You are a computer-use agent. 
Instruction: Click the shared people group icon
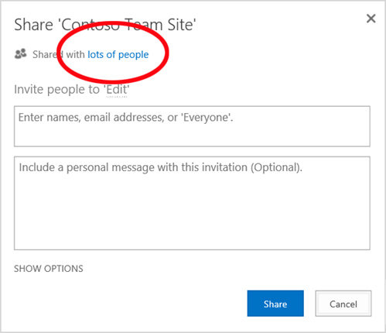[x=21, y=53]
